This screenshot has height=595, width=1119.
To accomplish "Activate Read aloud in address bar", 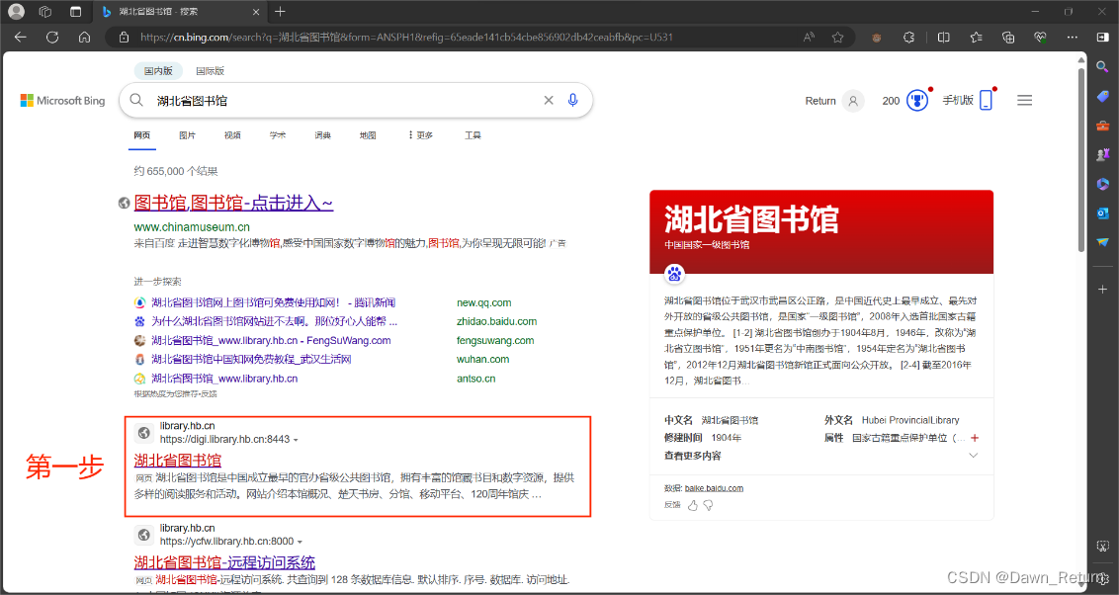I will pyautogui.click(x=809, y=38).
